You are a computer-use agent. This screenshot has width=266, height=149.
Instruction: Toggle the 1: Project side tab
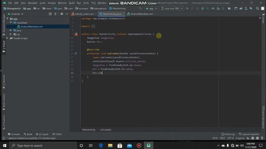(4, 46)
